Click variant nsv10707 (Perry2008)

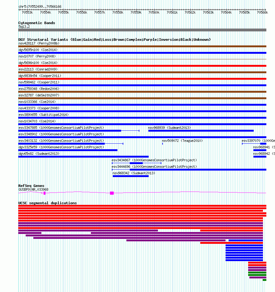37,56
